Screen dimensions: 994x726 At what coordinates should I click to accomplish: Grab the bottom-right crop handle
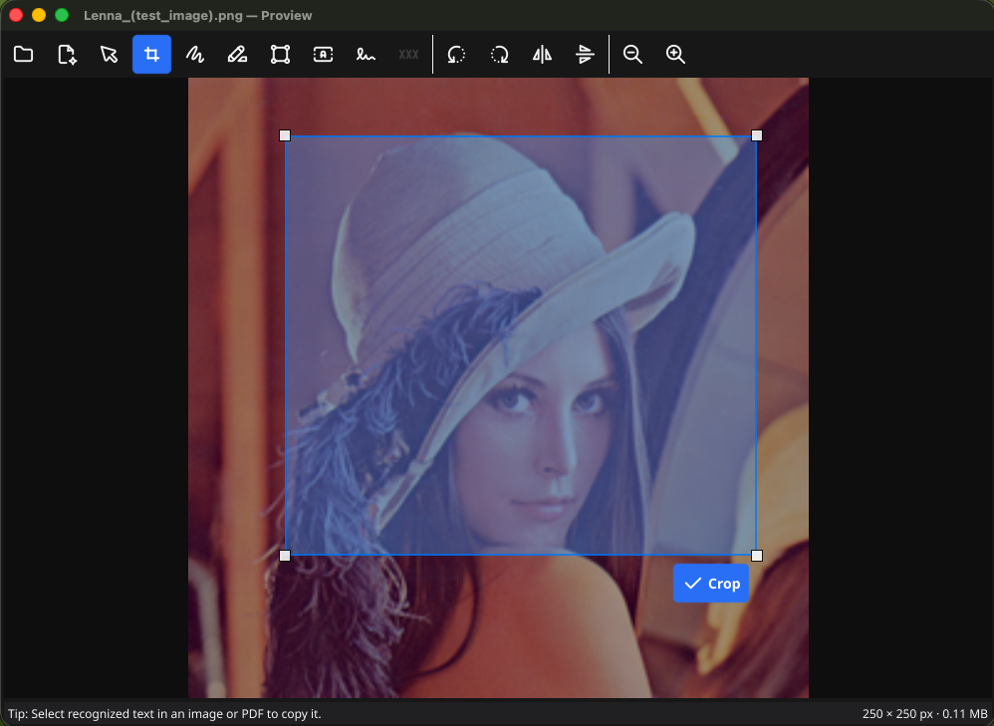point(756,556)
